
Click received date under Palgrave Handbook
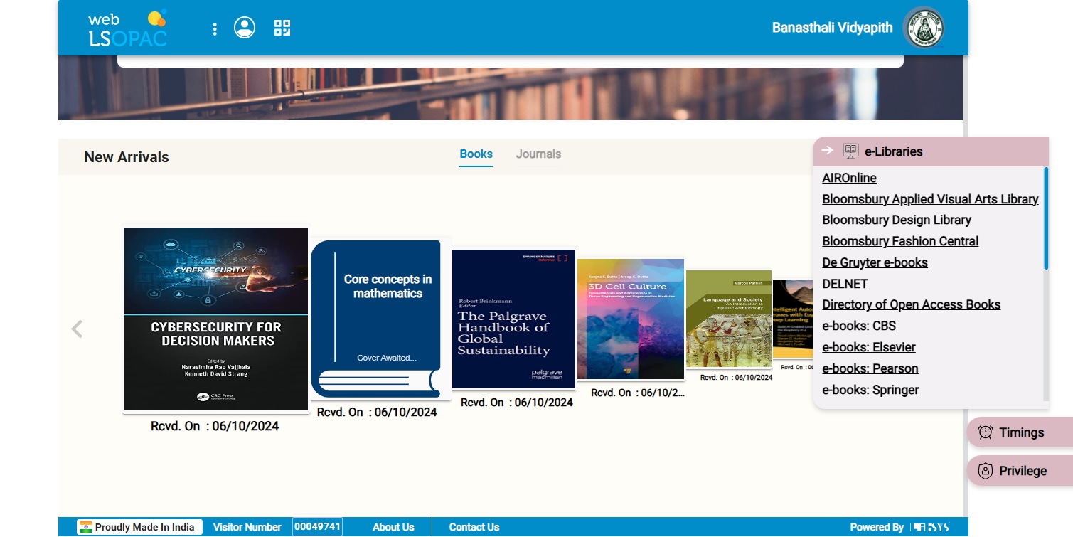click(516, 403)
